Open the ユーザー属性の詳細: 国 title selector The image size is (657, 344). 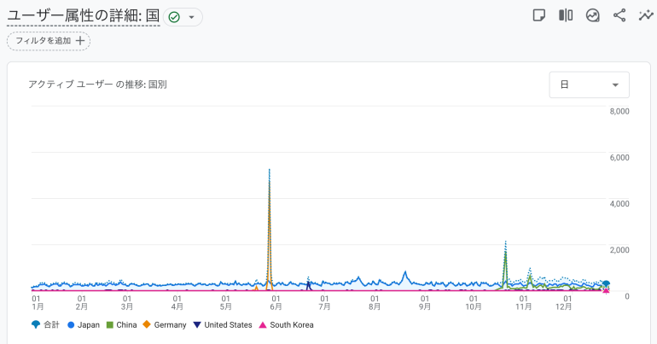click(83, 16)
